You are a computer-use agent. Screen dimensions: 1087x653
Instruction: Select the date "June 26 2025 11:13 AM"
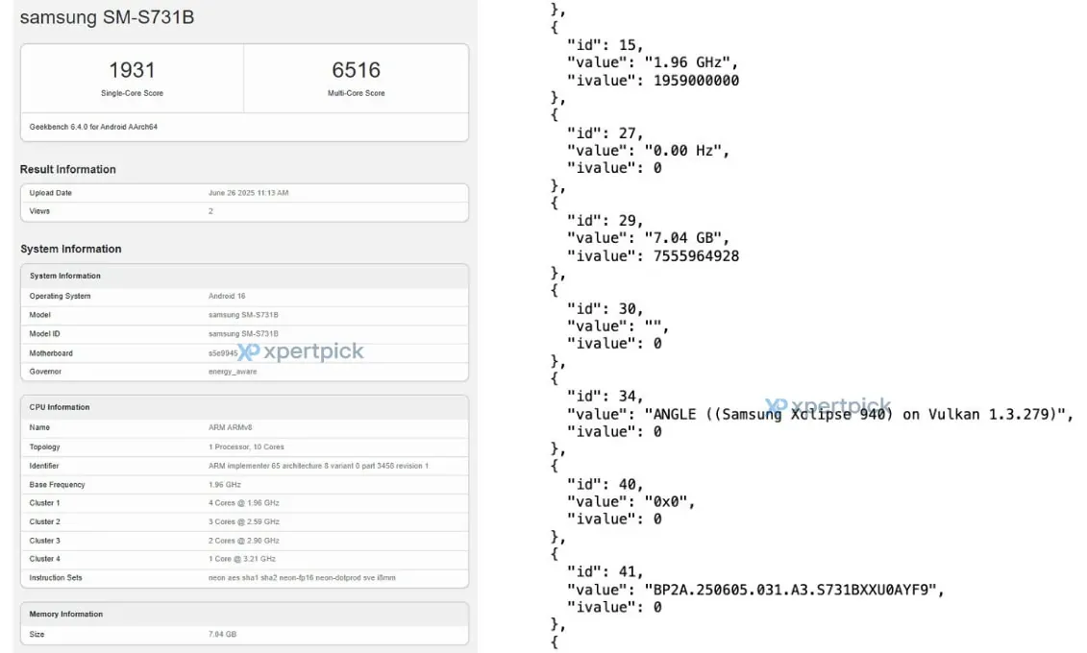(248, 193)
